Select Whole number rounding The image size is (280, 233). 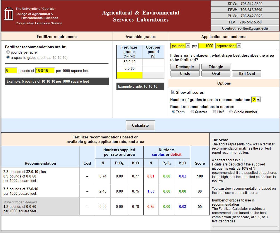pos(231,112)
